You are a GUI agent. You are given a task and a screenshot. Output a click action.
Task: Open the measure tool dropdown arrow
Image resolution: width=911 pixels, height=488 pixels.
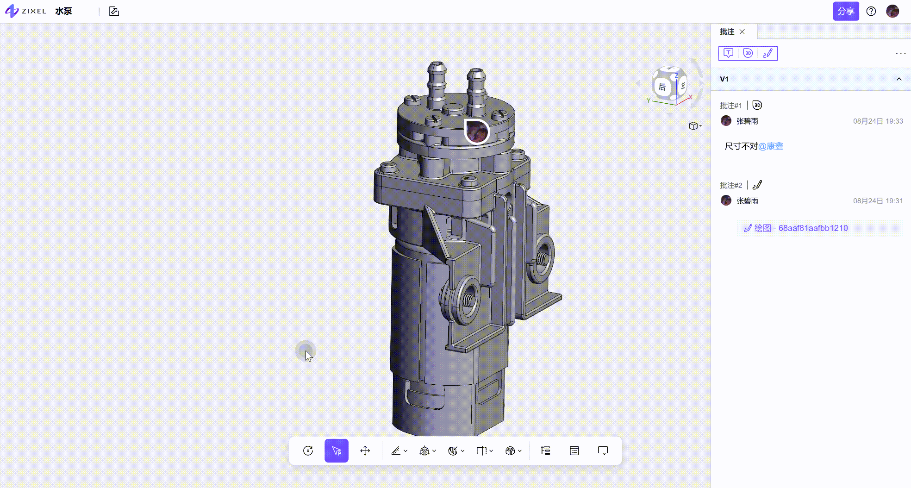click(x=406, y=450)
